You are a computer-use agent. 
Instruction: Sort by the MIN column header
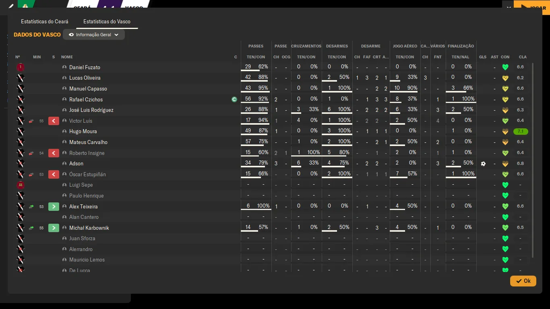pos(37,57)
